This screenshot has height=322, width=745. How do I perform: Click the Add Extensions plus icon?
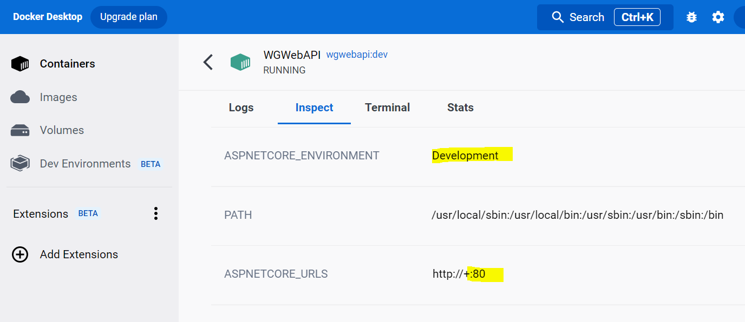tap(20, 254)
